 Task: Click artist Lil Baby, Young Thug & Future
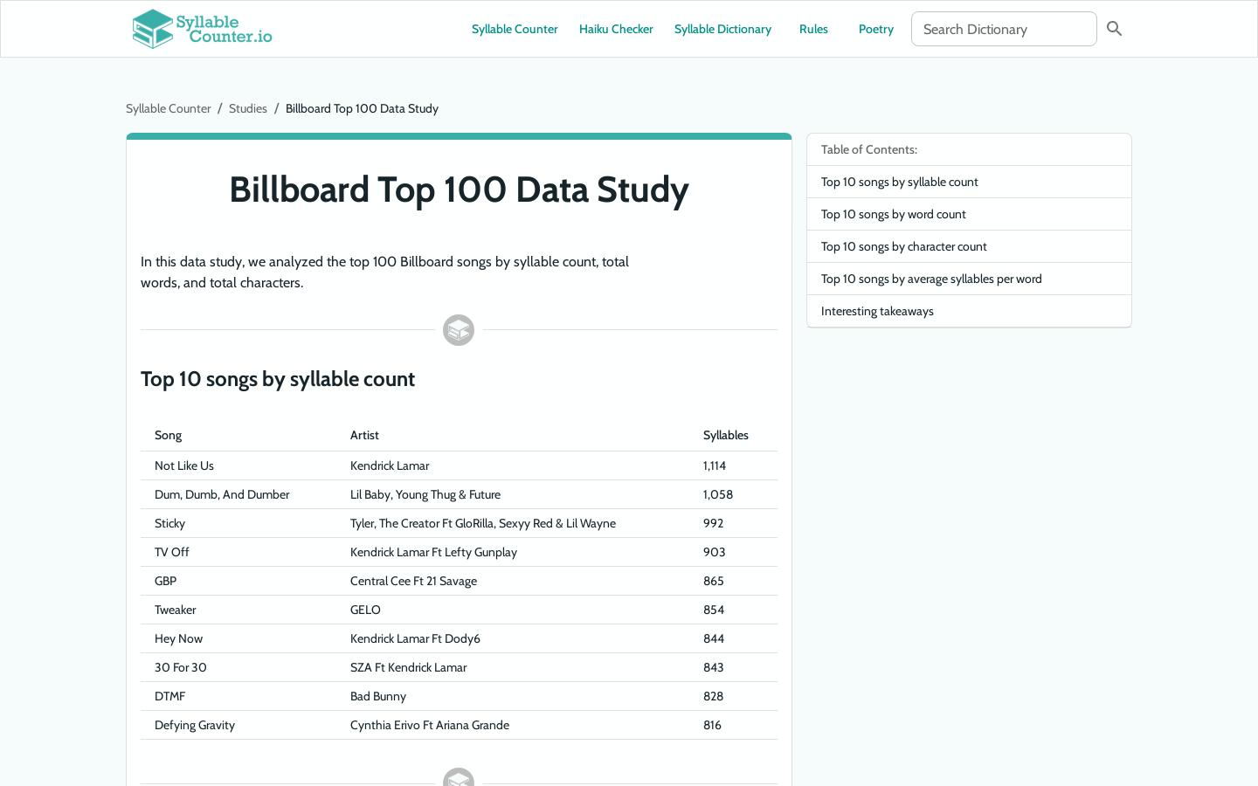point(425,494)
